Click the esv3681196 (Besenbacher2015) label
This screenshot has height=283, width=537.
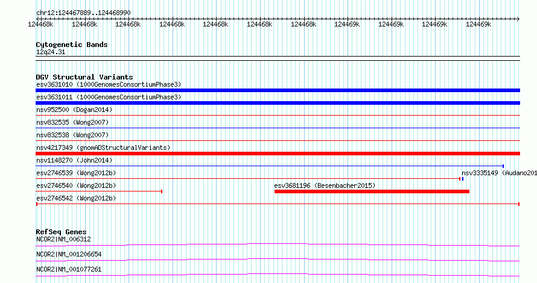pos(325,185)
